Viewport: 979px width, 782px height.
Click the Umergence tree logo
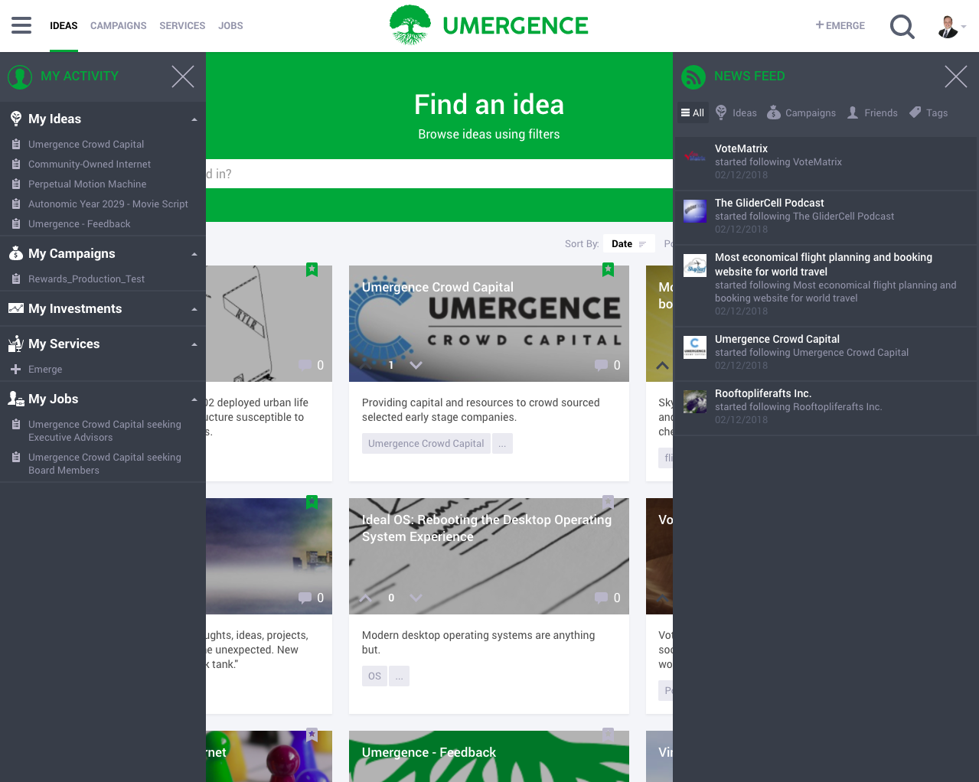(410, 24)
